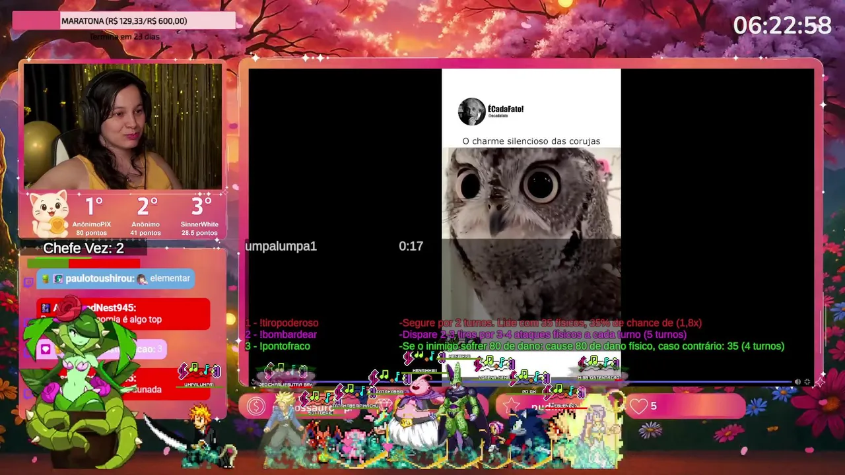Screen dimensions: 845x475
Task: Click the heart icon next to 5
Action: (638, 406)
